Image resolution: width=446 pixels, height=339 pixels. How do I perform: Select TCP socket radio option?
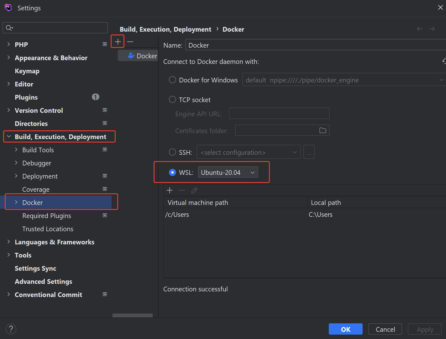172,100
